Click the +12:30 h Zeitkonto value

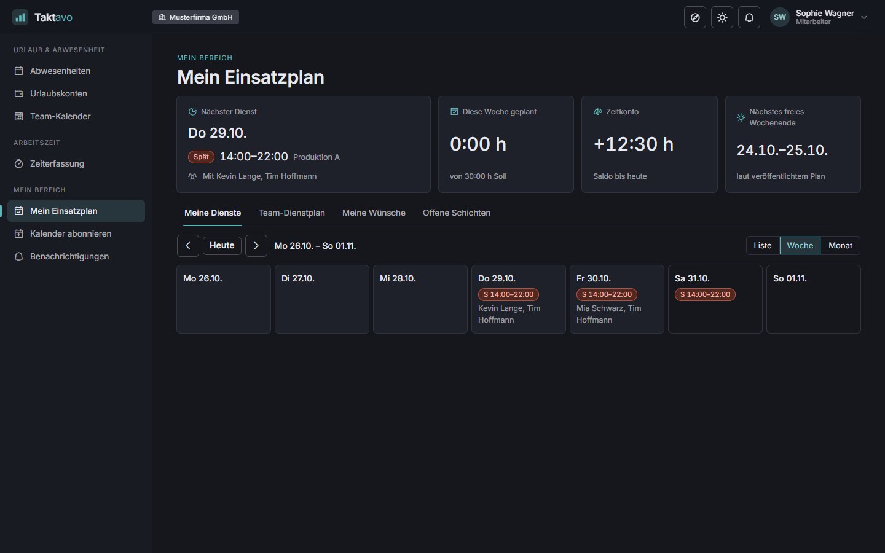click(634, 144)
